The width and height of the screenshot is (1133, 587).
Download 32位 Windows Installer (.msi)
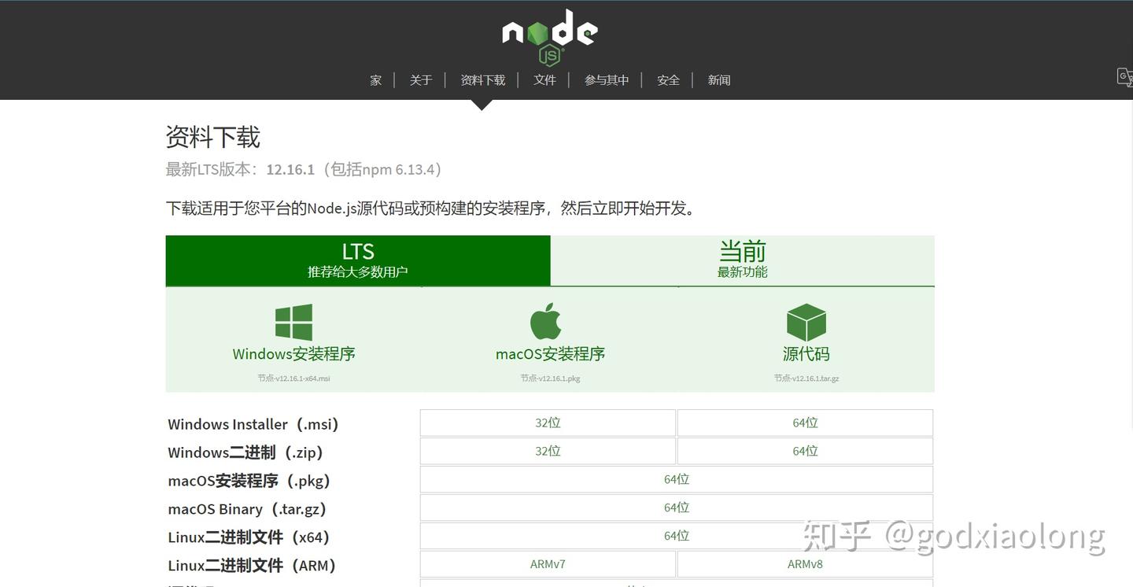(548, 423)
